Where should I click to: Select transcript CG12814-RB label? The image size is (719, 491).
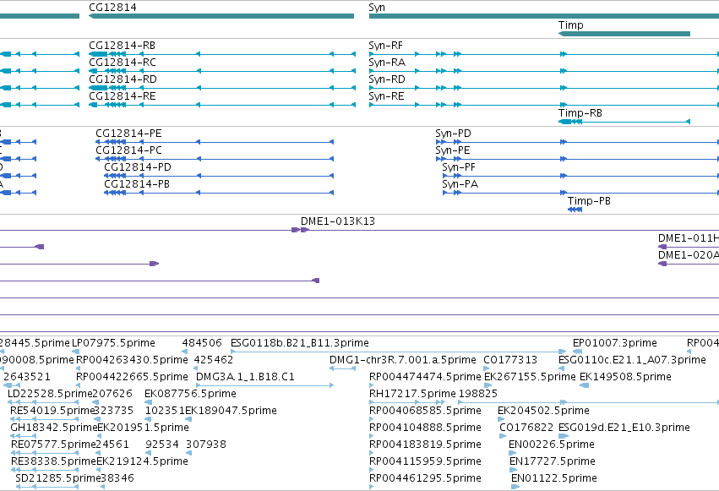point(122,46)
